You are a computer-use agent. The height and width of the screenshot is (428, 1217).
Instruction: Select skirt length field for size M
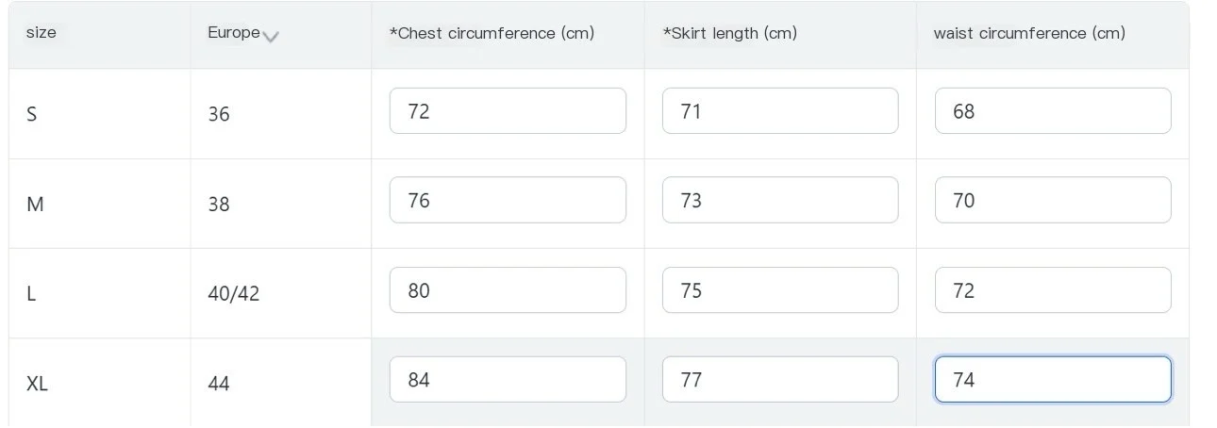point(780,201)
